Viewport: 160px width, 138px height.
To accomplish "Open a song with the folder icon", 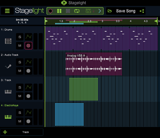I will pos(110,11).
